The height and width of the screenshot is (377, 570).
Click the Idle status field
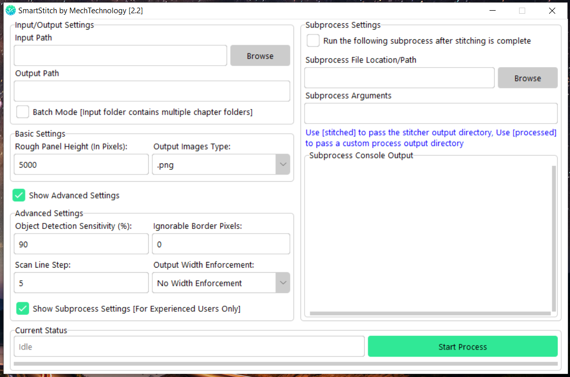tap(189, 346)
